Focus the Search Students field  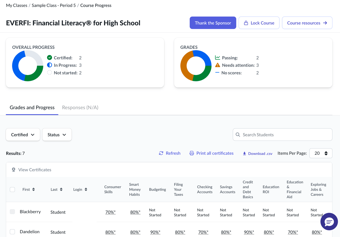[282, 135]
